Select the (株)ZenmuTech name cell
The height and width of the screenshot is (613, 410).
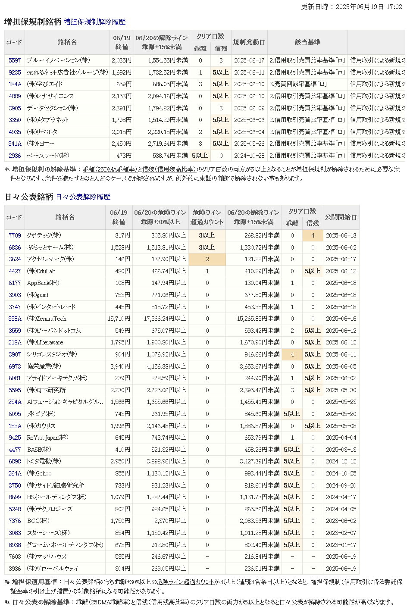coord(65,319)
